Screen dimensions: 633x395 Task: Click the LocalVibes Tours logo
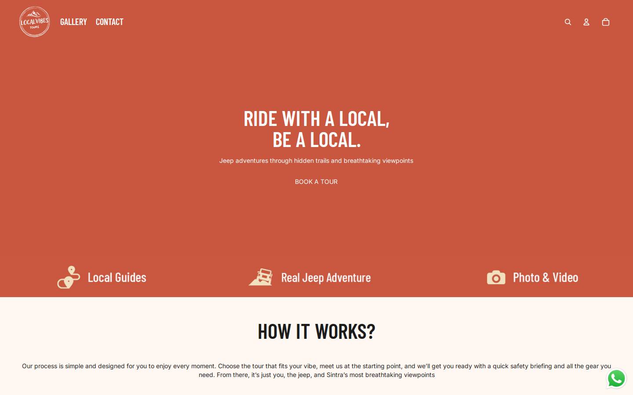click(x=35, y=22)
